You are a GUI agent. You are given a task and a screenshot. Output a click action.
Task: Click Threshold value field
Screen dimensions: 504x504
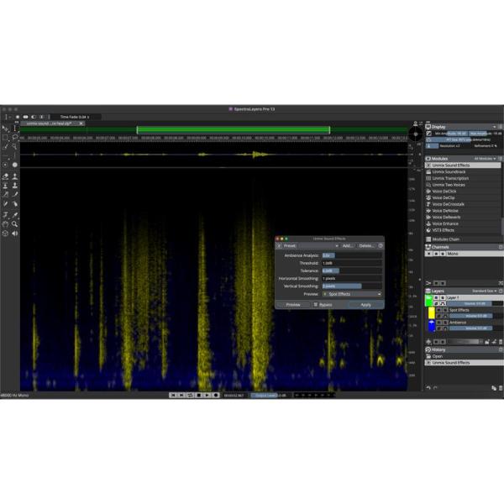coord(352,263)
